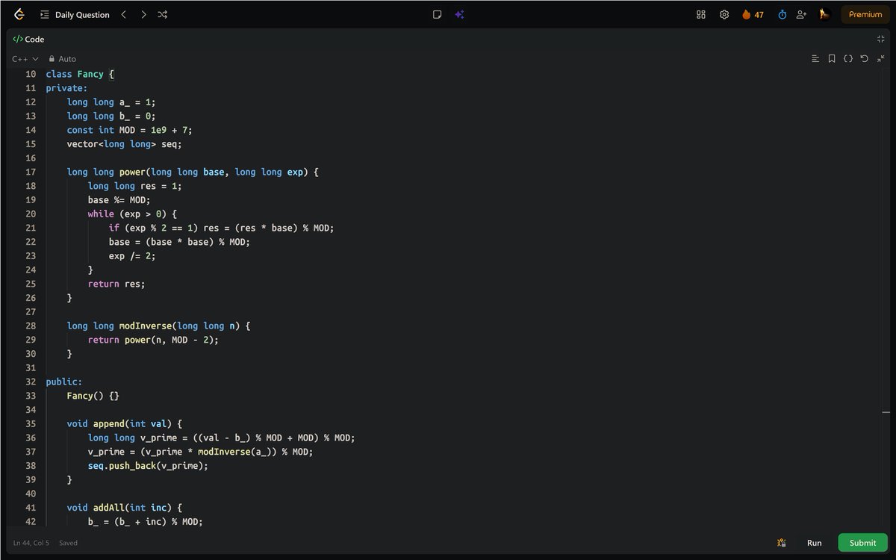Pick a random question with shuffle icon
The width and height of the screenshot is (896, 560).
pos(163,14)
